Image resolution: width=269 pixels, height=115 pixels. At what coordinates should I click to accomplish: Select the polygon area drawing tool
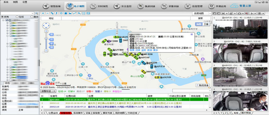(x=70, y=13)
